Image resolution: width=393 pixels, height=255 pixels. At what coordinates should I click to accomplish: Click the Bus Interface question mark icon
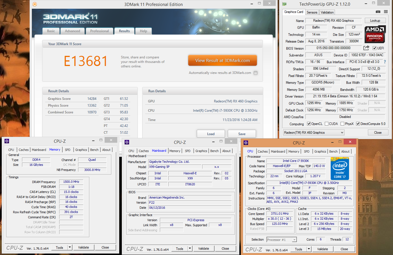(x=385, y=62)
